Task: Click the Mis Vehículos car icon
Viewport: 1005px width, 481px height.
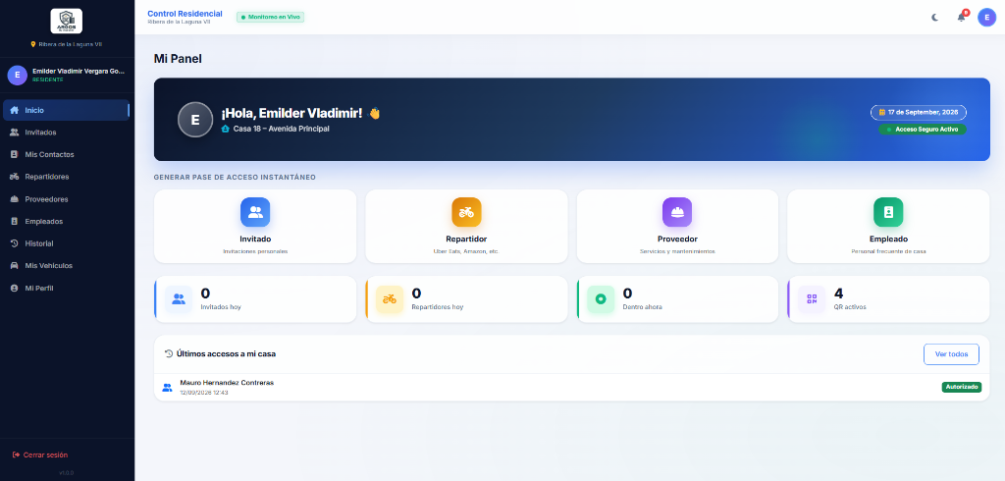Action: click(x=14, y=265)
